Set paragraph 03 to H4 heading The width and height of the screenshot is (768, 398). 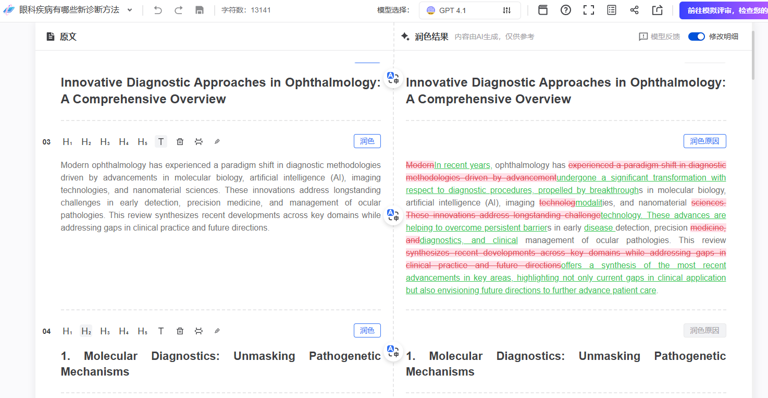[123, 141]
